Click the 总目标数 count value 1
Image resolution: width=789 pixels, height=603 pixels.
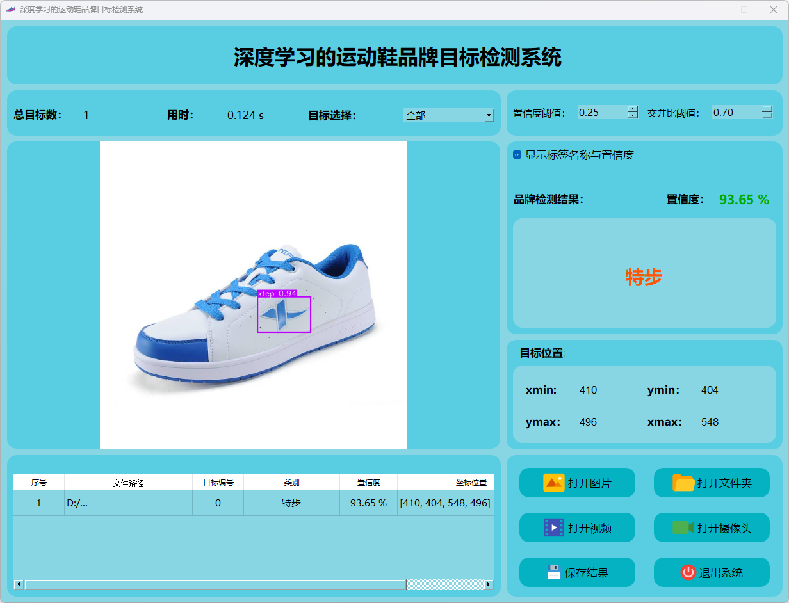(86, 115)
